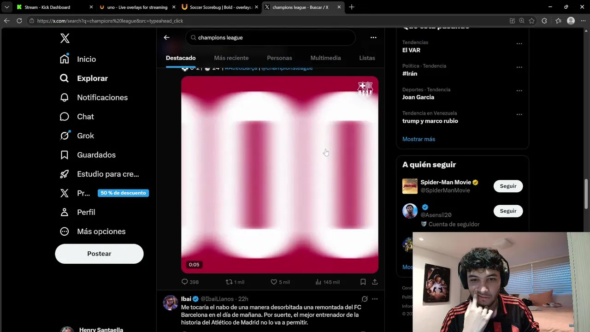Open the browser profile avatar
This screenshot has height=332, width=590.
[x=571, y=21]
